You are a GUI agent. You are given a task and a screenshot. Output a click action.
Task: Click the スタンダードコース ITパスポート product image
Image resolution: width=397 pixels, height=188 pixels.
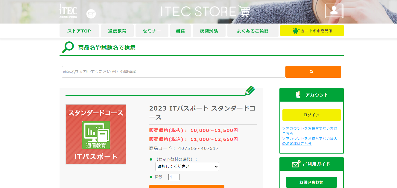(x=96, y=134)
